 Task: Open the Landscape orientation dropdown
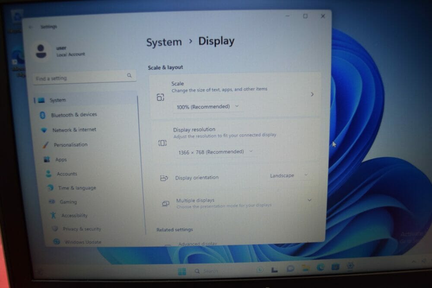289,175
